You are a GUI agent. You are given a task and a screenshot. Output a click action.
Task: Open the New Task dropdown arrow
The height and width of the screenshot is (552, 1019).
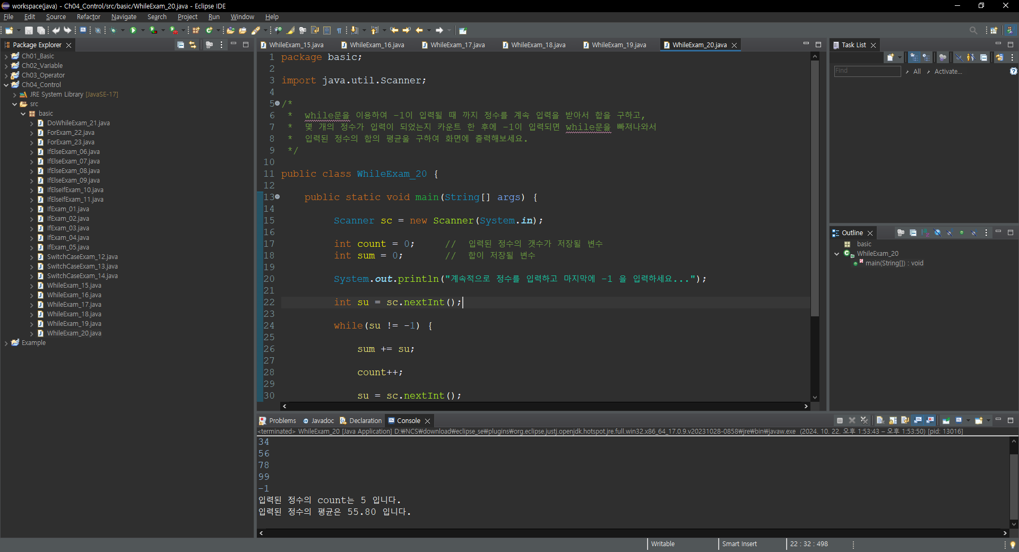900,57
